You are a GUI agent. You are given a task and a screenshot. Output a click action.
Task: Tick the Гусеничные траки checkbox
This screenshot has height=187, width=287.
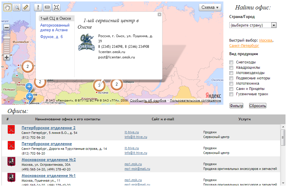[x=231, y=94]
